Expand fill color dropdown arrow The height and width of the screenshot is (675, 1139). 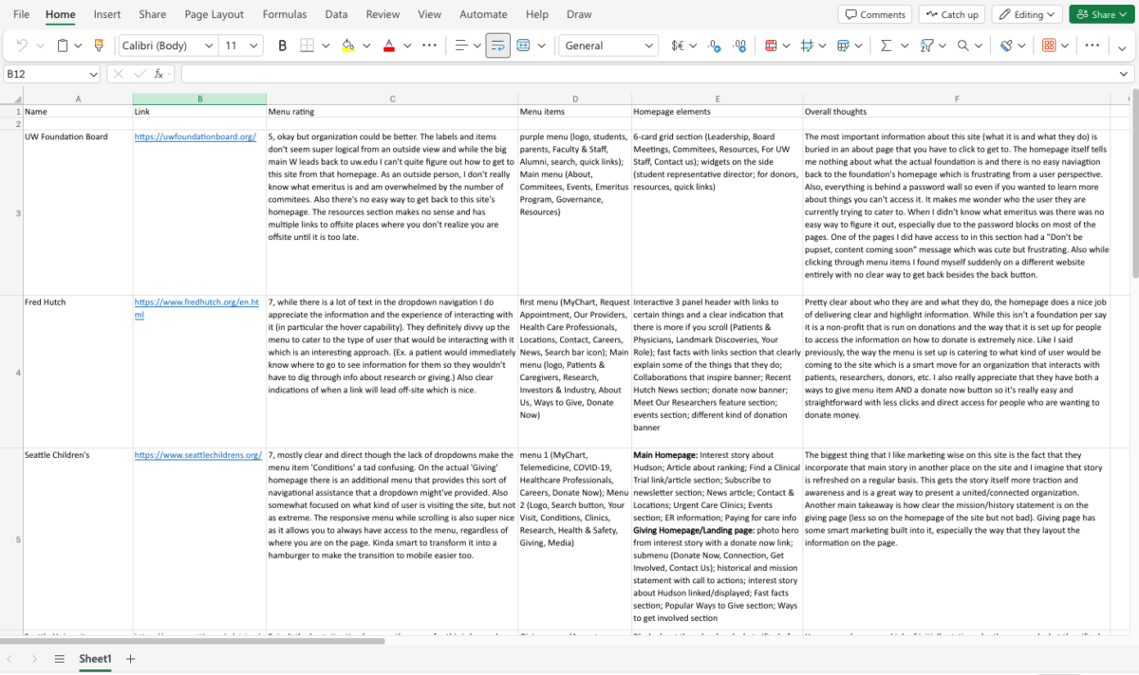point(366,46)
